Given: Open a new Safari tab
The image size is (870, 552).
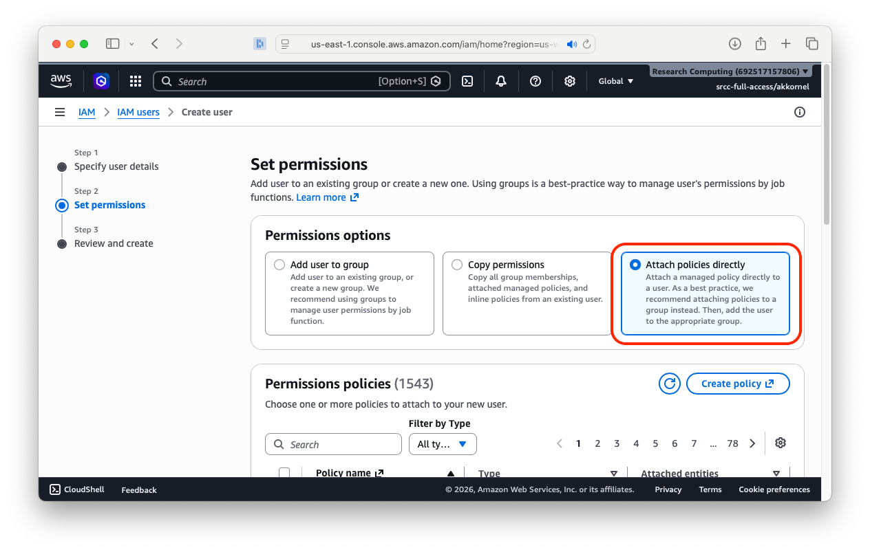Looking at the screenshot, I should (x=786, y=44).
